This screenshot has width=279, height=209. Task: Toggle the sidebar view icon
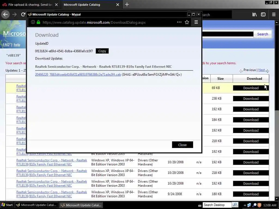(x=263, y=15)
